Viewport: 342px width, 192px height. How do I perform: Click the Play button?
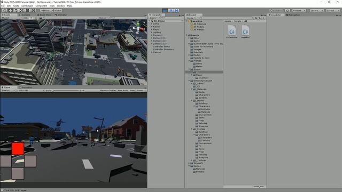165,10
